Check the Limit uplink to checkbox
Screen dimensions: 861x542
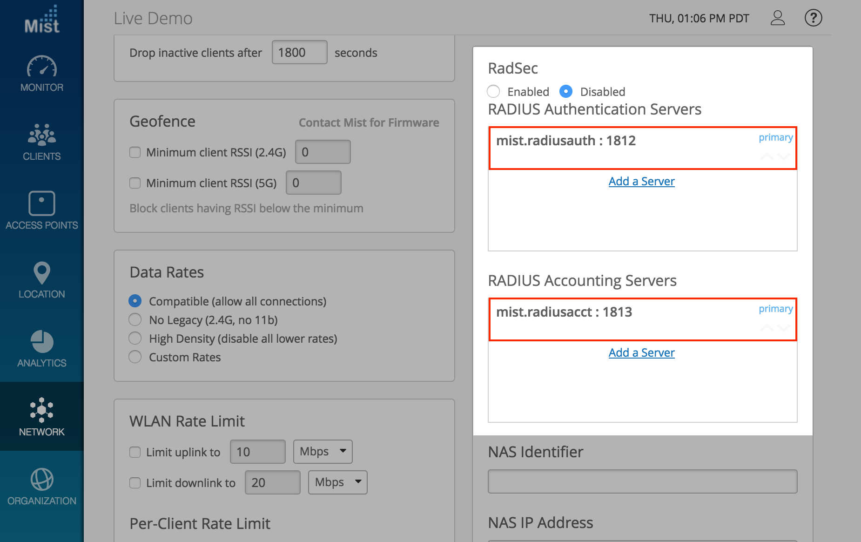click(x=135, y=452)
